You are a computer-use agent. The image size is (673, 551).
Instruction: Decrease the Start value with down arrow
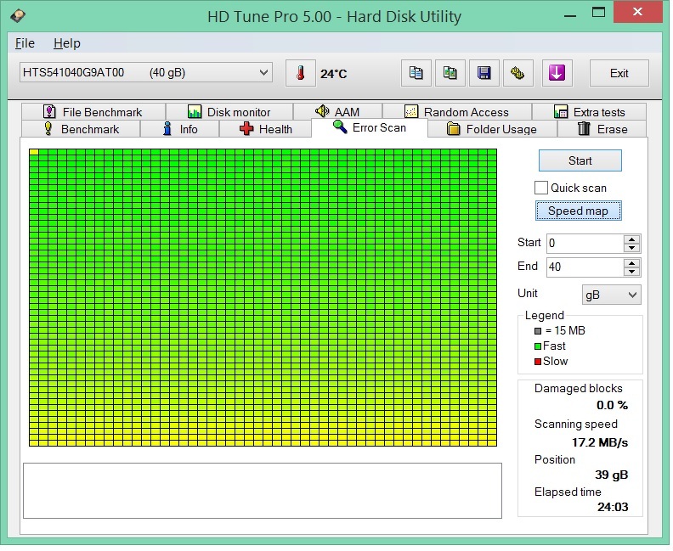coord(632,248)
